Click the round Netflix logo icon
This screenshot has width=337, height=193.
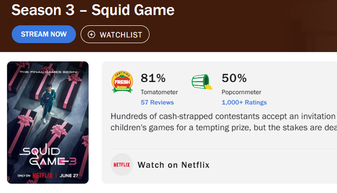coord(122,165)
